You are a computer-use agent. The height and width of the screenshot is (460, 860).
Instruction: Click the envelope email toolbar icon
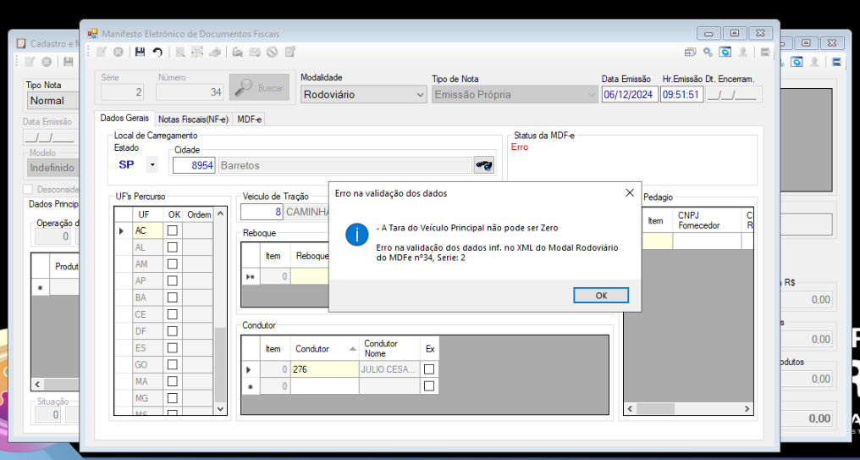click(255, 53)
